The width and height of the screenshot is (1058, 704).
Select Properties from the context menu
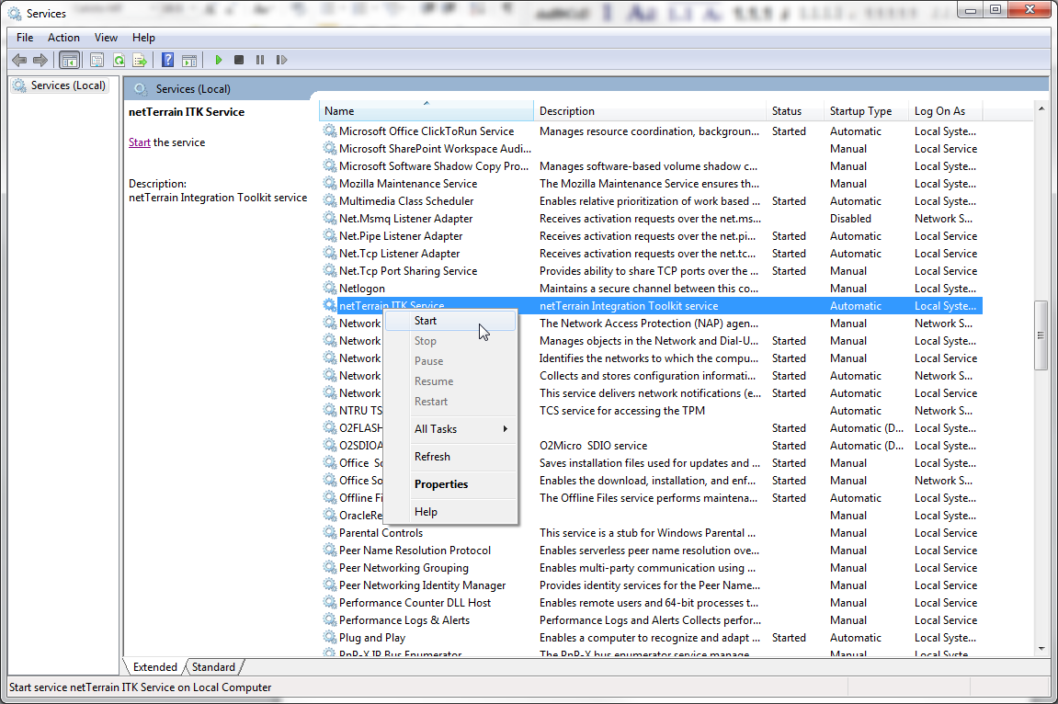click(x=441, y=484)
